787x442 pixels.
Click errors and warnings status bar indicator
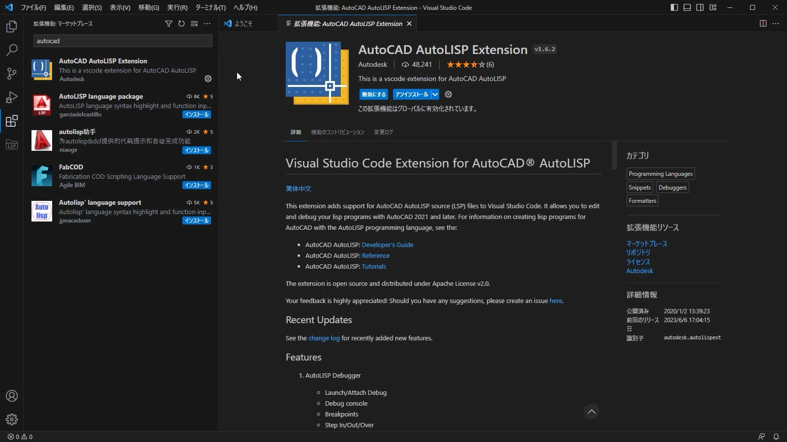click(x=20, y=437)
